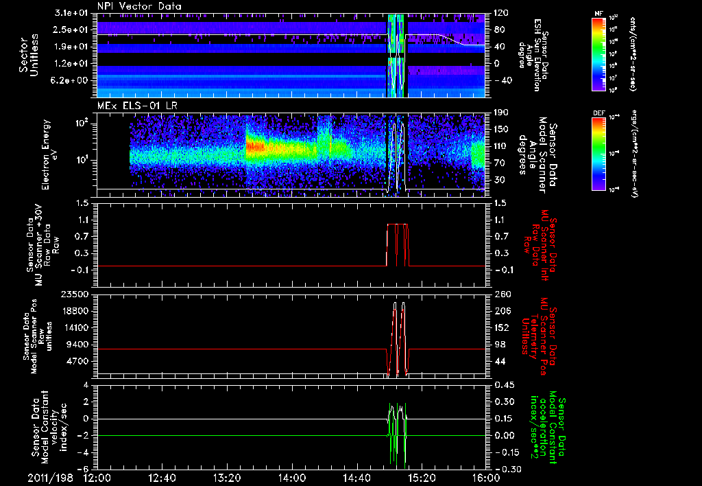Click the 1.2e+01 sector tick value

tap(71, 64)
